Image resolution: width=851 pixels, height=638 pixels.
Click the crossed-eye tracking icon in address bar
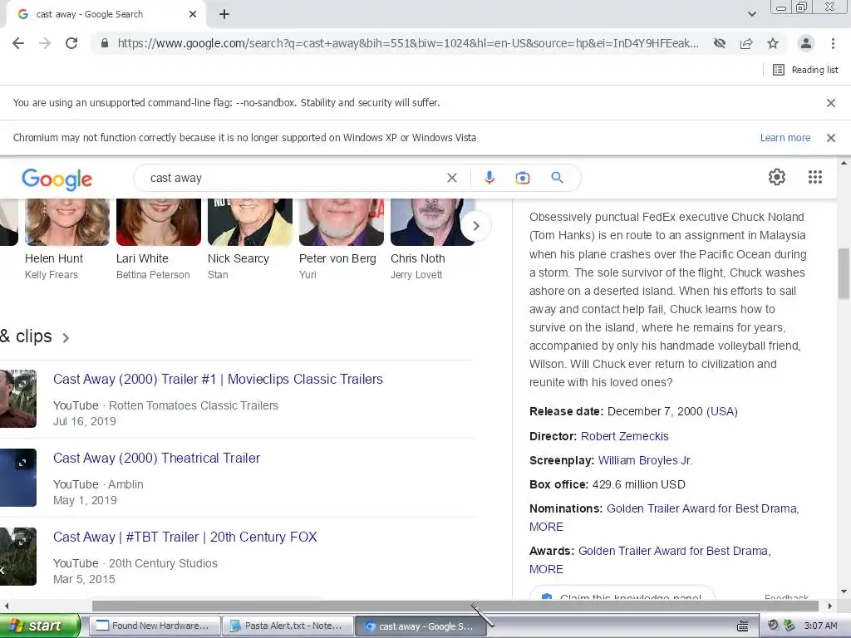(720, 43)
